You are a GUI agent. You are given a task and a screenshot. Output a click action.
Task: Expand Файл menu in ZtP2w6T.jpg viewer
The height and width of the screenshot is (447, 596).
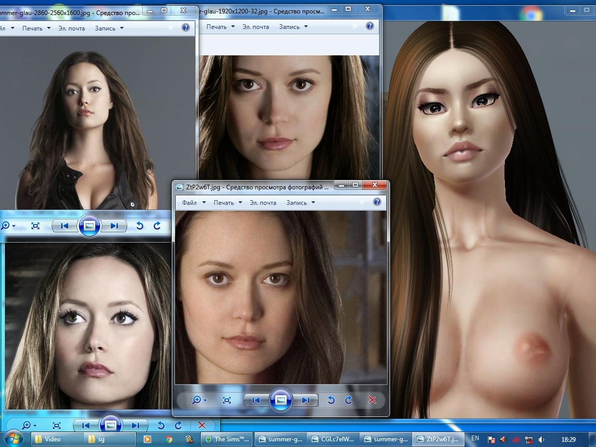[193, 202]
